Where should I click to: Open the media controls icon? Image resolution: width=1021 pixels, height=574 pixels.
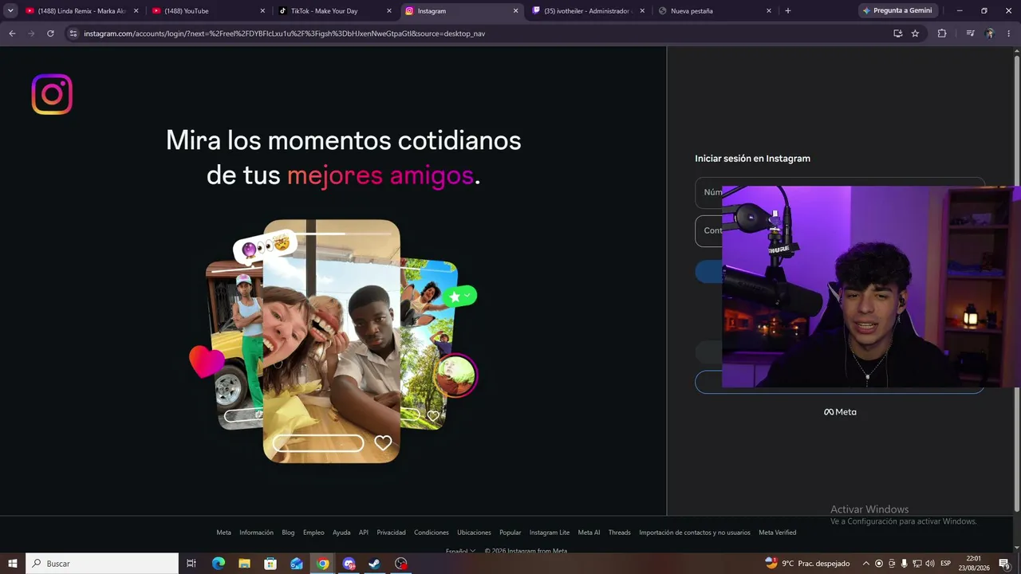970,33
